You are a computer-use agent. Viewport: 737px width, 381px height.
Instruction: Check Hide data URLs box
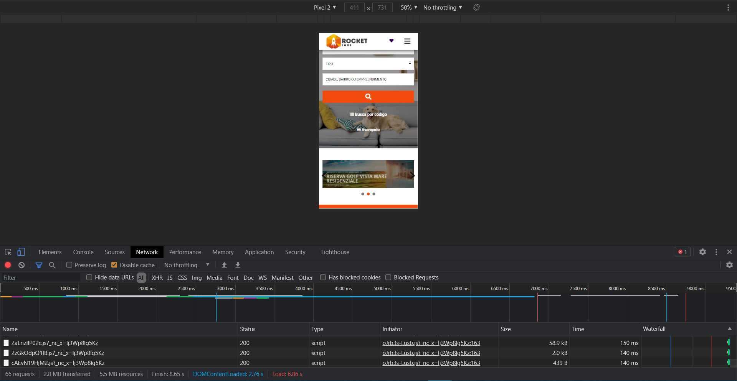tap(89, 277)
